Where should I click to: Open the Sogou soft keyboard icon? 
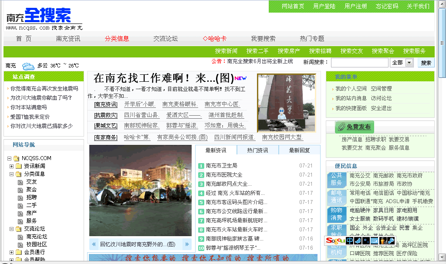[x=374, y=241]
